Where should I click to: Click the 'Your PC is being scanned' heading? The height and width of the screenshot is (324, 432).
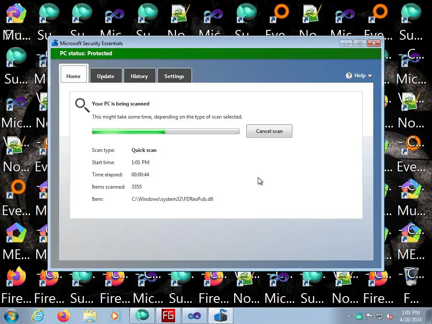pyautogui.click(x=120, y=104)
